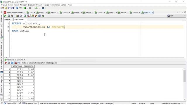This screenshot has width=187, height=105.
Task: Open the Mensagens - Log panel
Action: (x=30, y=103)
